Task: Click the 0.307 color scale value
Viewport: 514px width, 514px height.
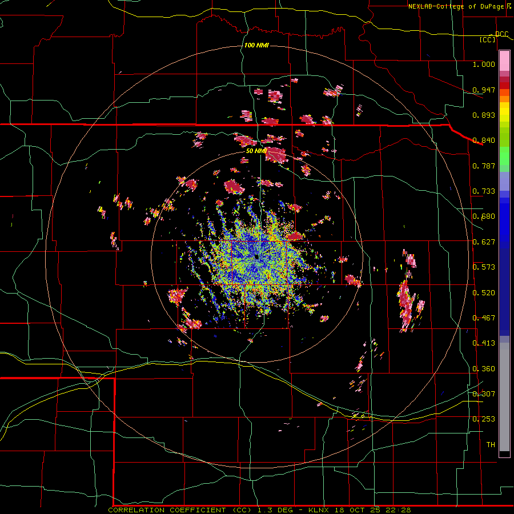Action: point(484,394)
